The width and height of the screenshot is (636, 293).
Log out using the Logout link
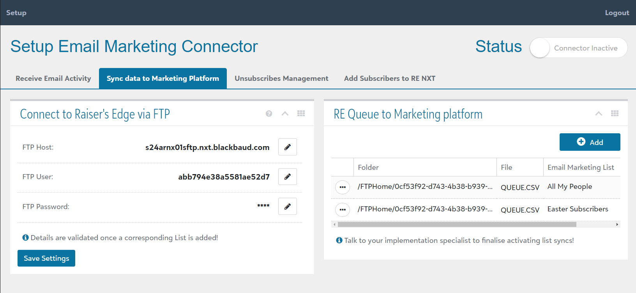pos(617,13)
